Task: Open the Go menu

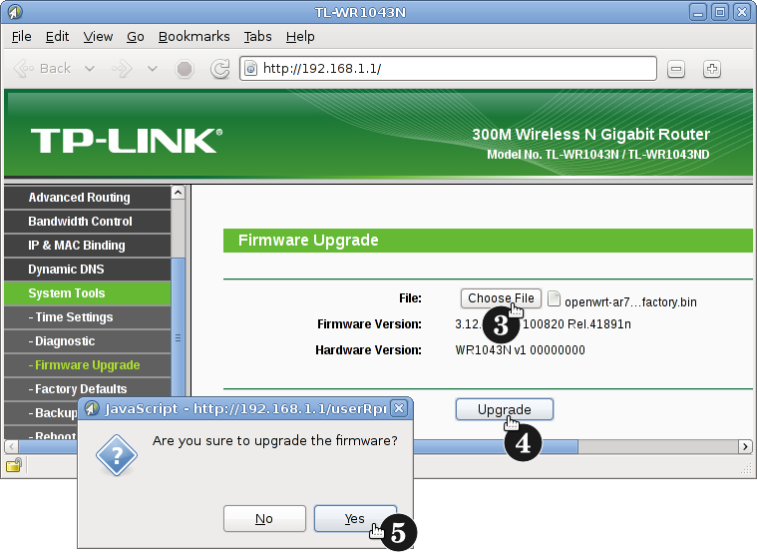Action: (136, 37)
